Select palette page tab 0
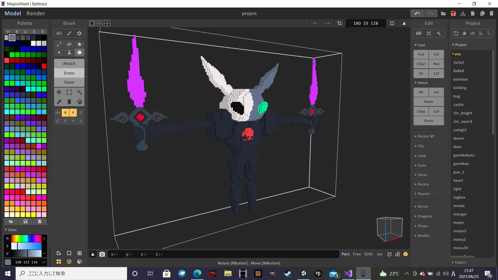Screen dimensions: 498x280 coord(17,31)
